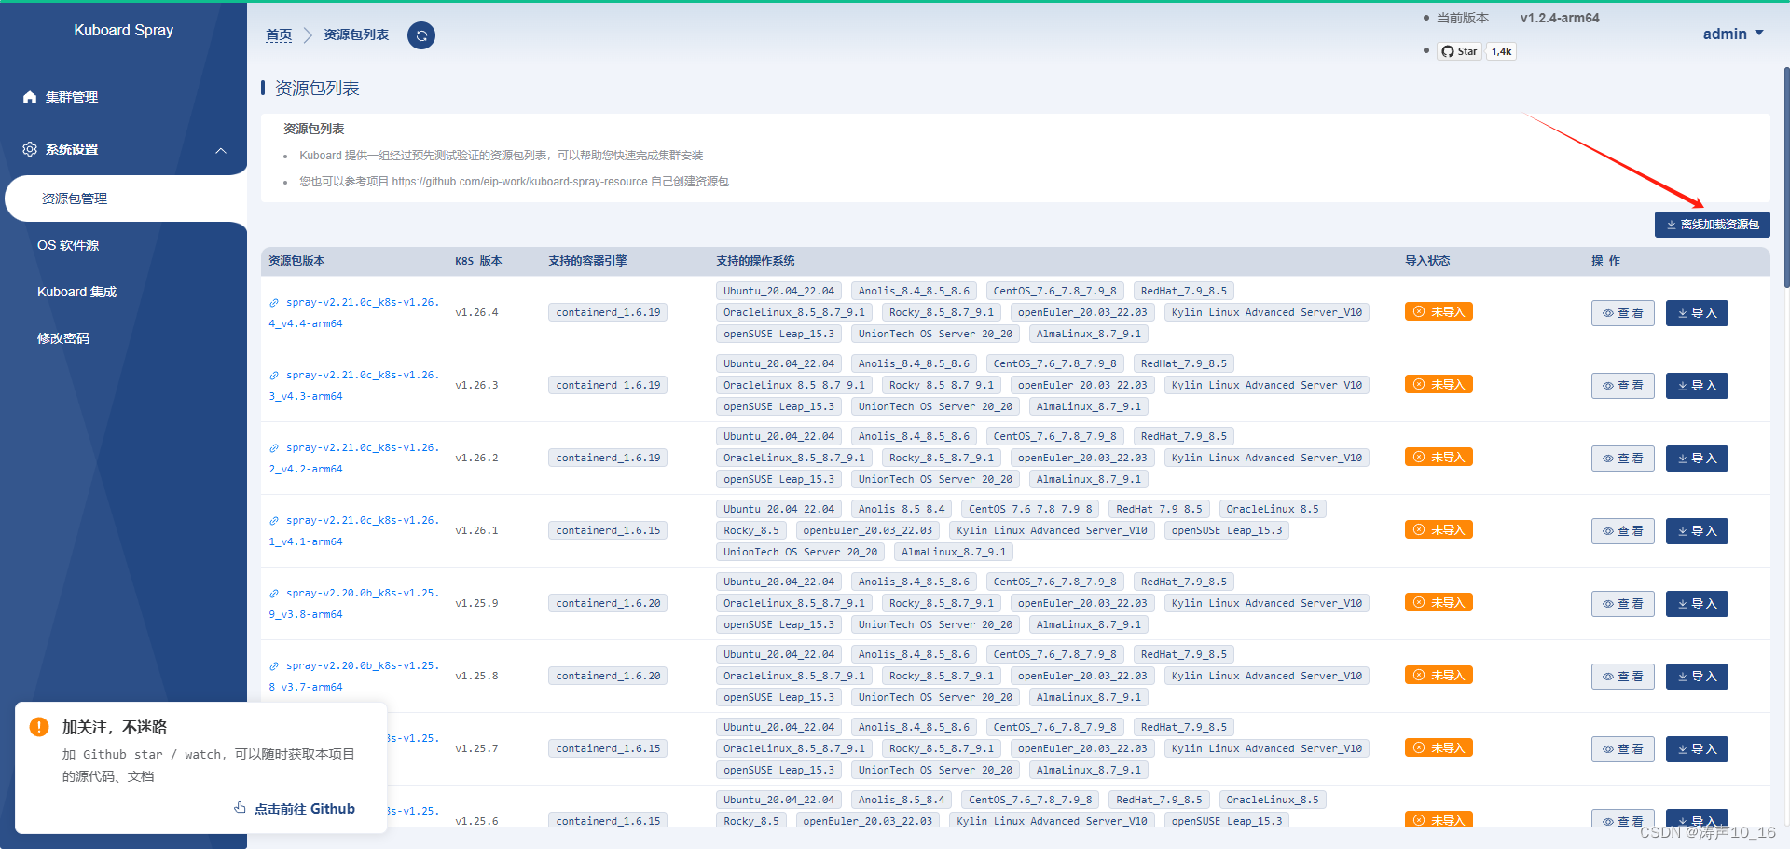Open the admin user dropdown
Viewport: 1790px width, 849px height.
coord(1733,34)
